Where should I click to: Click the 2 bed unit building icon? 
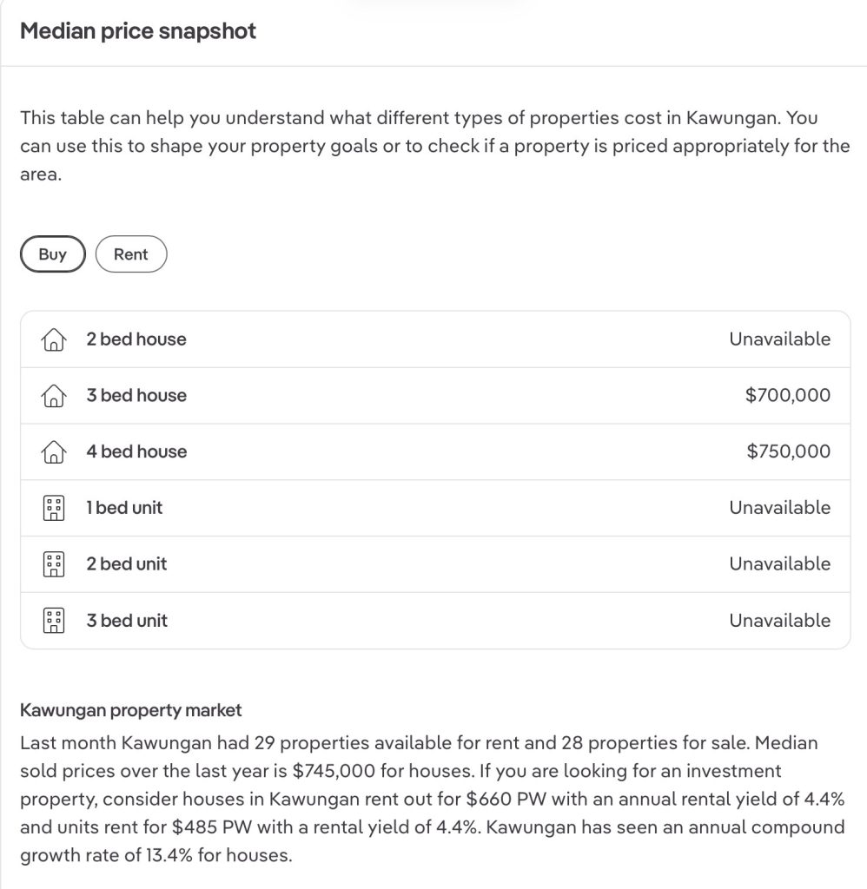(53, 565)
